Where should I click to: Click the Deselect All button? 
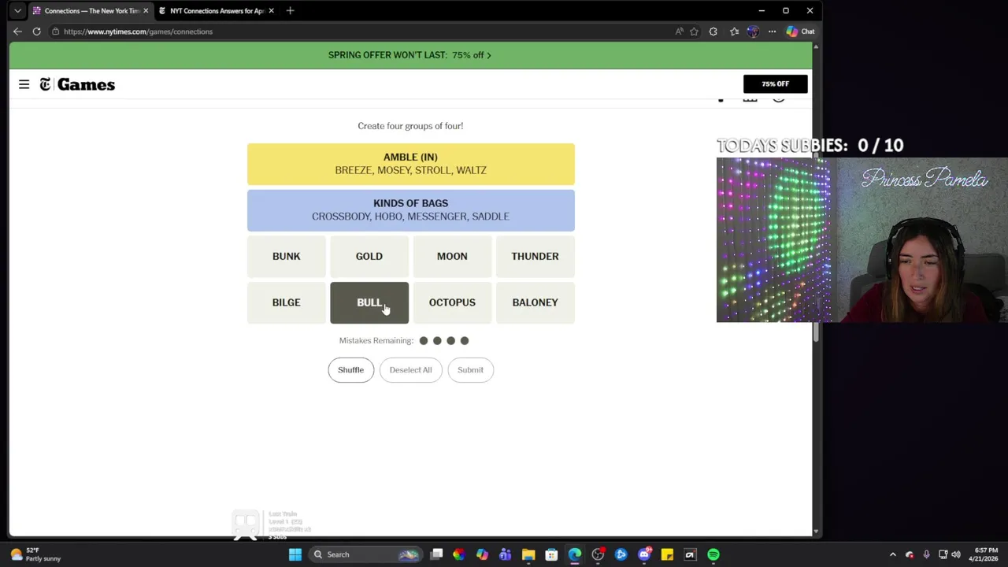(x=410, y=369)
